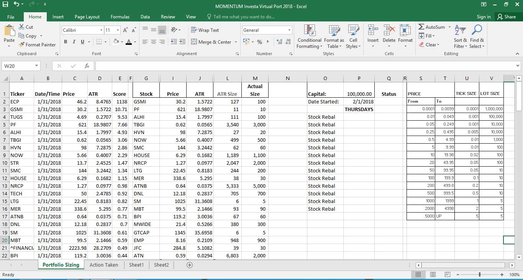523x280 pixels.
Task: Open Cell Styles gallery
Action: (x=353, y=37)
